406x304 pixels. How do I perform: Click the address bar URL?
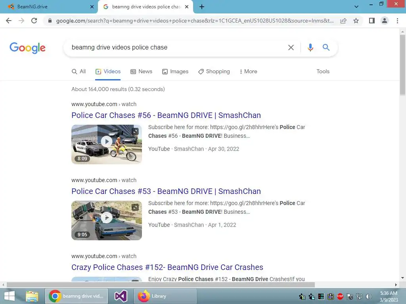[195, 21]
